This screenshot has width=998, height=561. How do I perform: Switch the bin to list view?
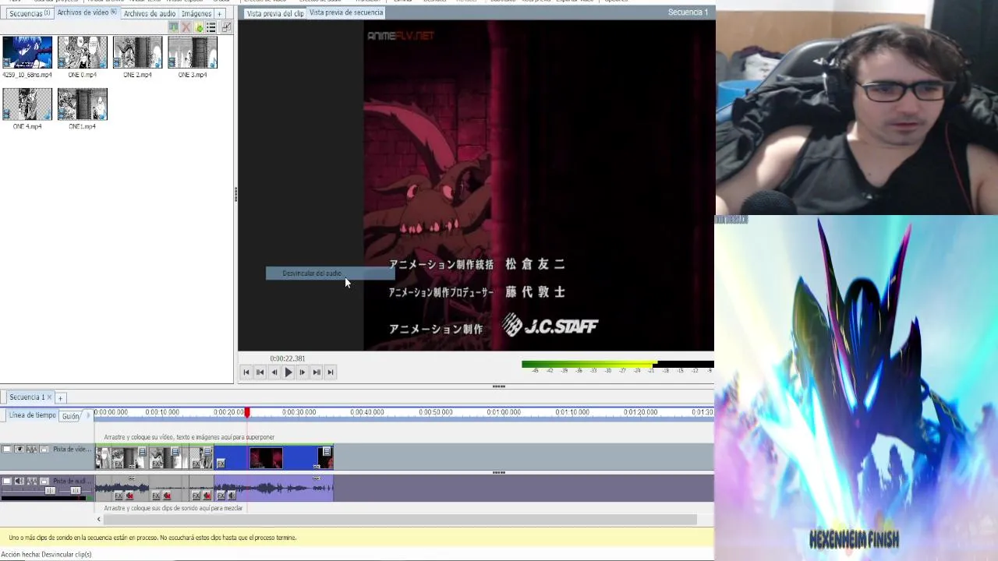click(211, 27)
